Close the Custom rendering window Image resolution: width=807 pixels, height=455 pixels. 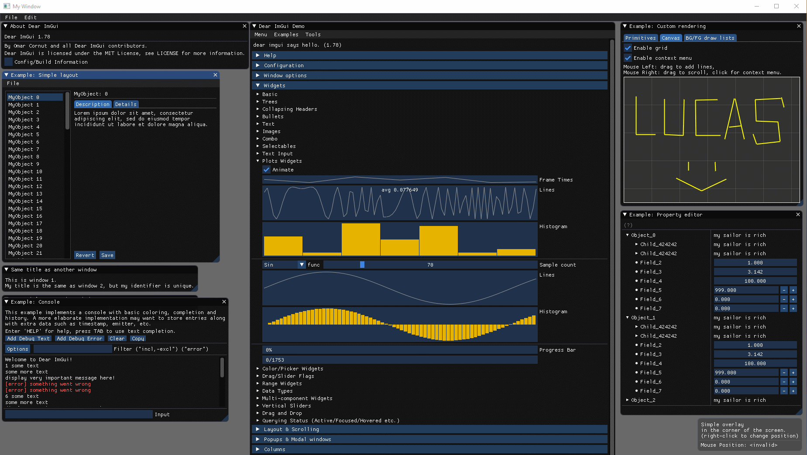click(x=799, y=26)
